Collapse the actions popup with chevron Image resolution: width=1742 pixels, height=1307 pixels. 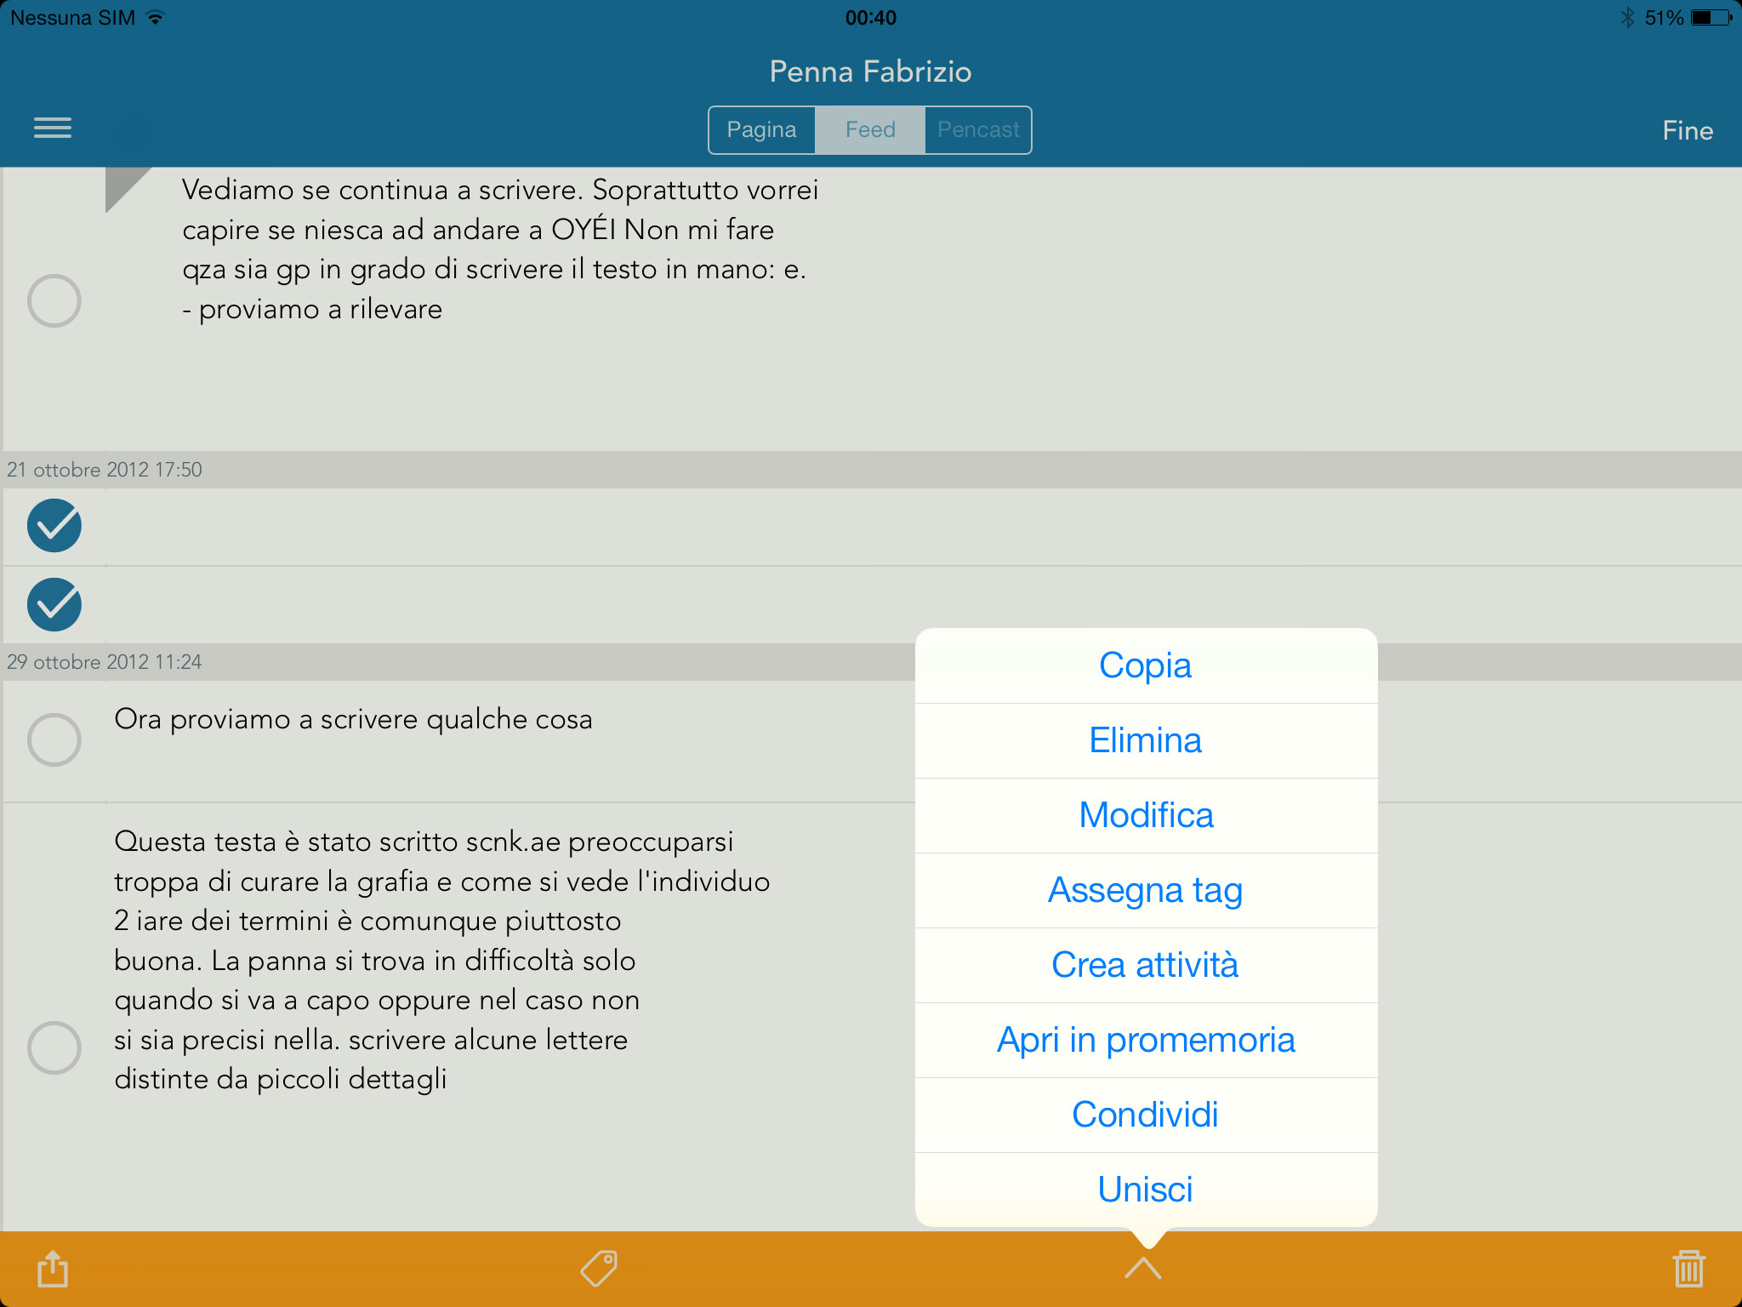click(x=1142, y=1268)
